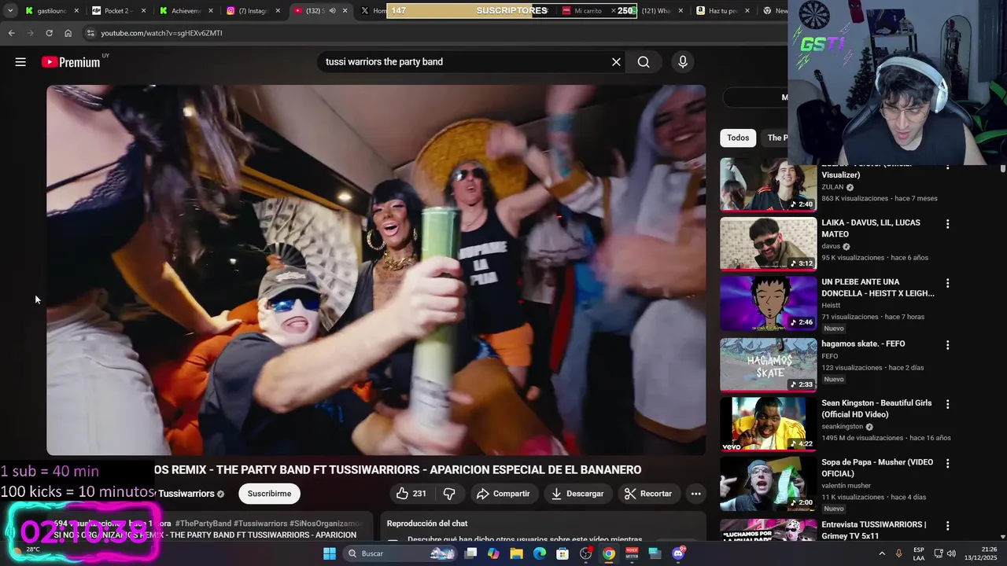Open UN PLEBE ANTE UNA DONCELLA thumbnail
The height and width of the screenshot is (566, 1007).
769,303
